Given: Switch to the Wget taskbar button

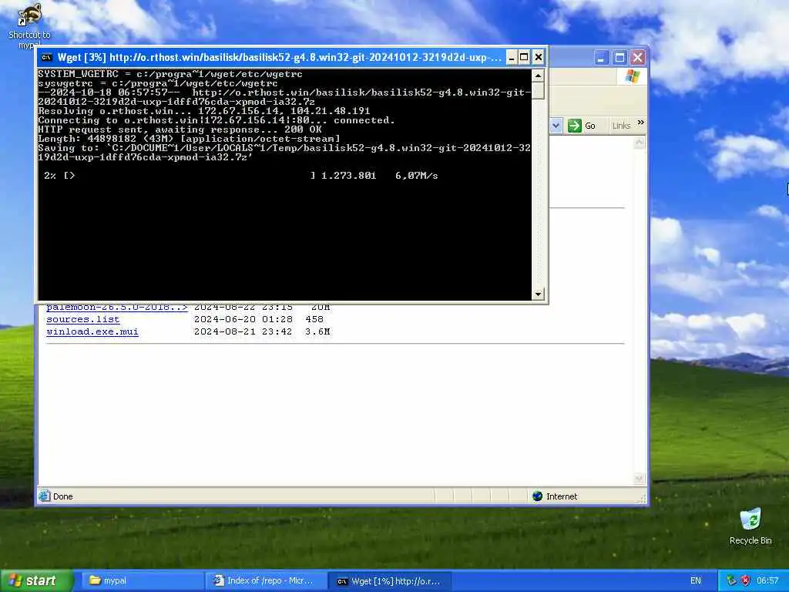Looking at the screenshot, I should pos(389,581).
